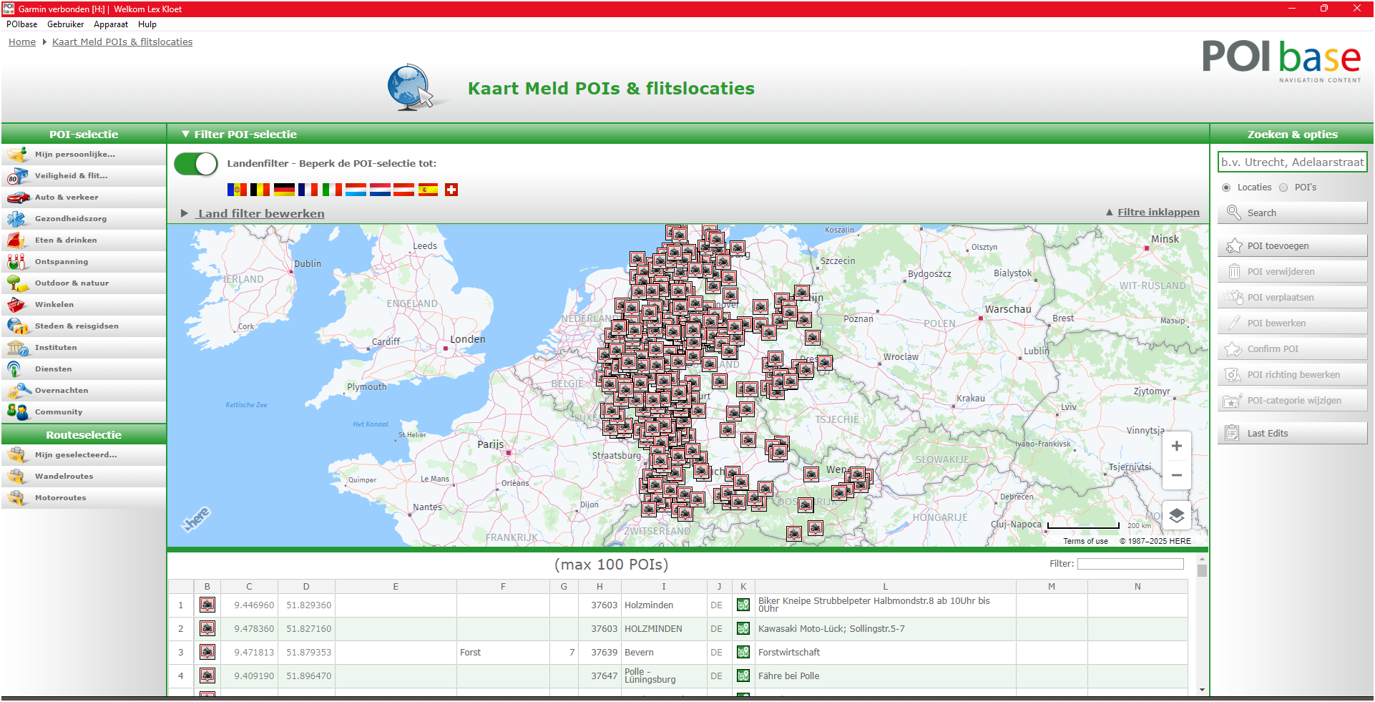Click the scrollbar down arrow
The height and width of the screenshot is (702, 1375).
click(1202, 691)
